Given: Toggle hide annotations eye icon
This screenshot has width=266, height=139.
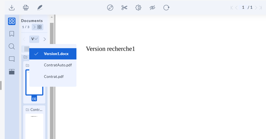Looking at the screenshot, I should coord(152,8).
